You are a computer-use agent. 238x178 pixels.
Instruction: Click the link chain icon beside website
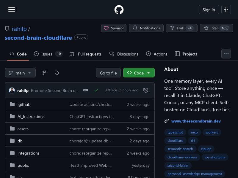[x=167, y=121]
